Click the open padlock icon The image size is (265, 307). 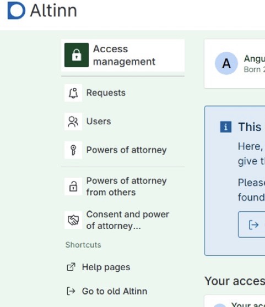click(73, 187)
